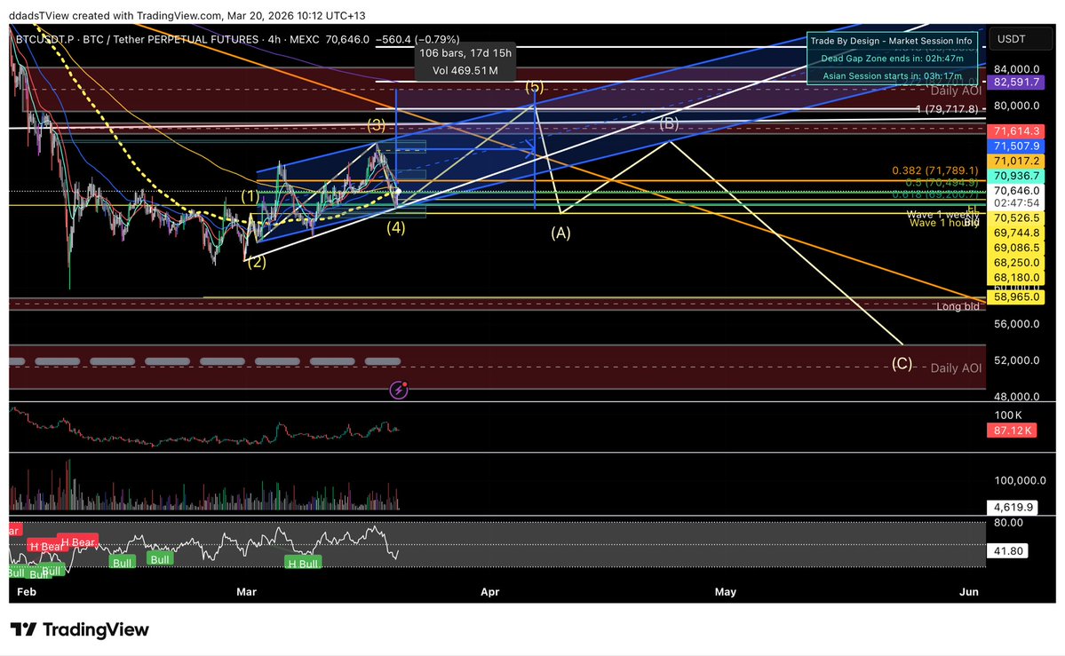This screenshot has height=656, width=1065.
Task: Click the red 87.12K indicator value label
Action: 1012,431
